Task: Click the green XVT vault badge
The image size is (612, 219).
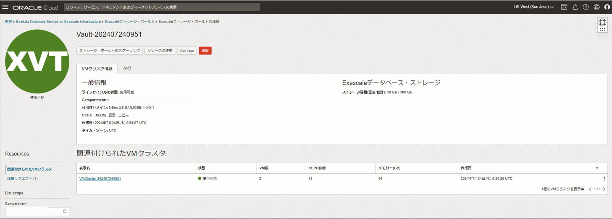Action: pos(37,62)
